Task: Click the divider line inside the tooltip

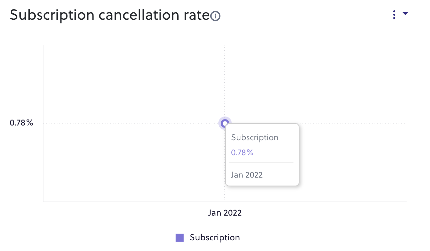Action: coord(261,162)
